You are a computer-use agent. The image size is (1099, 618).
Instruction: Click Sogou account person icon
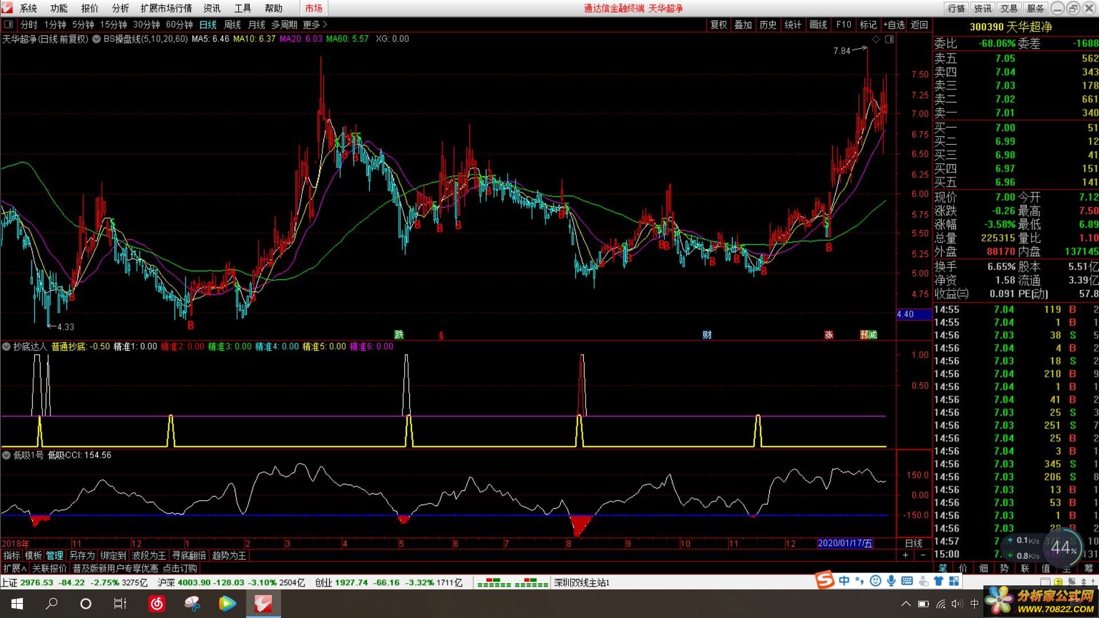923,581
